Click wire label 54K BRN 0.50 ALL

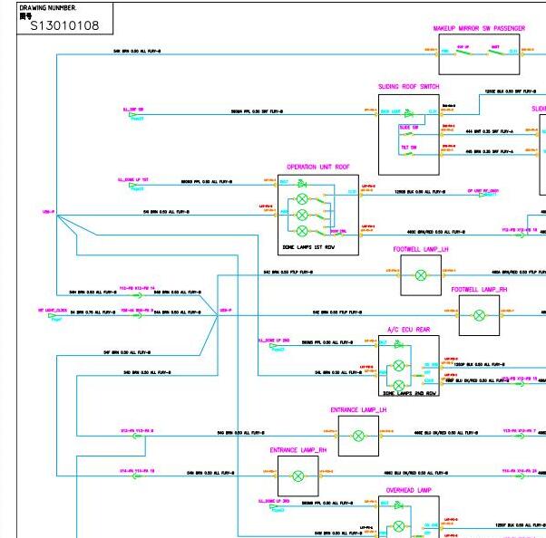[137, 51]
